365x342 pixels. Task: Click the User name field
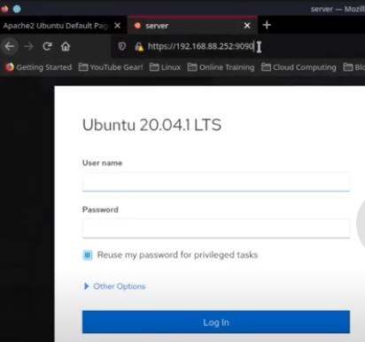(216, 182)
